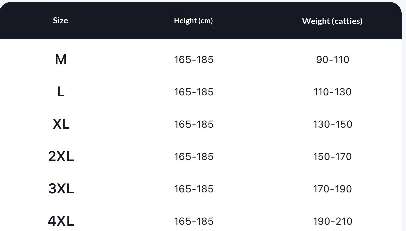406x231 pixels.
Task: Select the L size label
Action: point(61,92)
